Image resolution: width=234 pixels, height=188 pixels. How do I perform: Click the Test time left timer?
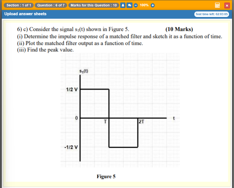tap(212, 14)
